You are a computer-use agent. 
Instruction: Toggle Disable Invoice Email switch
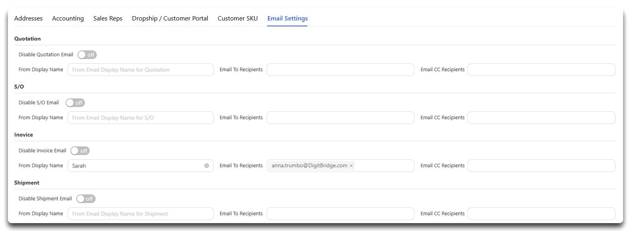[80, 151]
